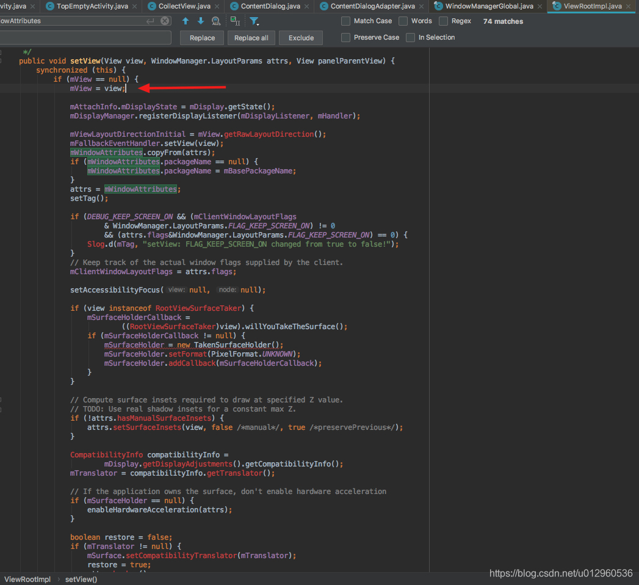639x585 pixels.
Task: Click CompatibilityInfo type name
Action: (106, 455)
